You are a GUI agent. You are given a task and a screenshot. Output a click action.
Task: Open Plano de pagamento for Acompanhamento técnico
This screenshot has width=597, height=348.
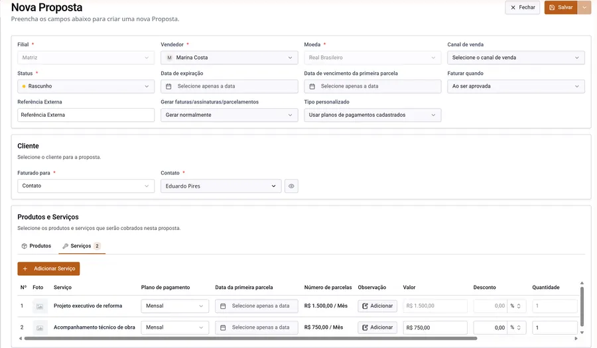[x=174, y=327]
